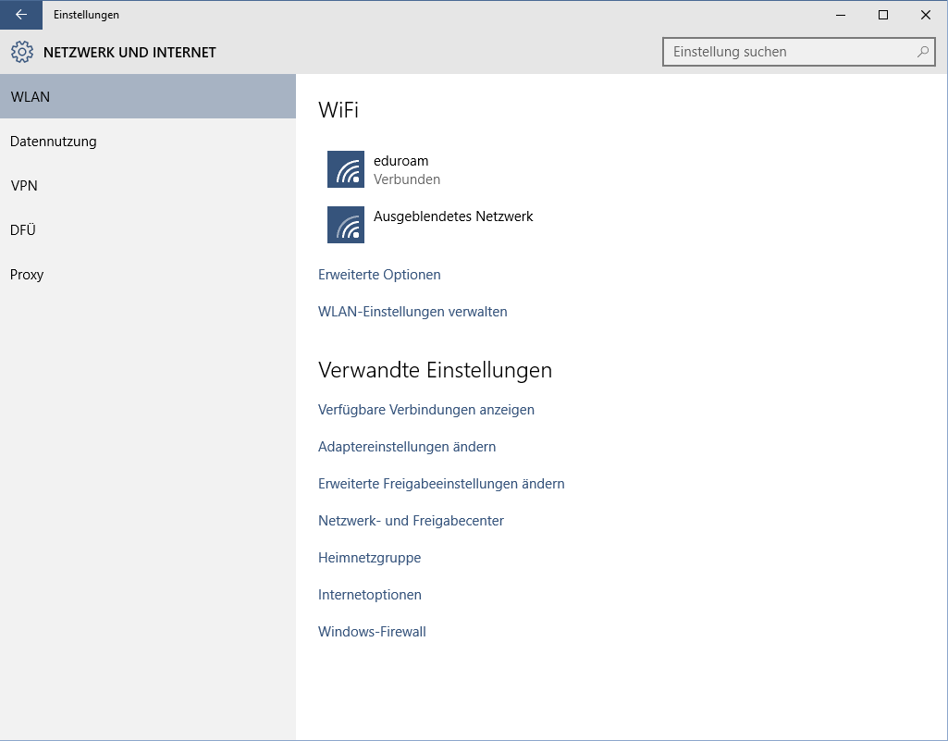Go back with the arrow button

point(21,15)
